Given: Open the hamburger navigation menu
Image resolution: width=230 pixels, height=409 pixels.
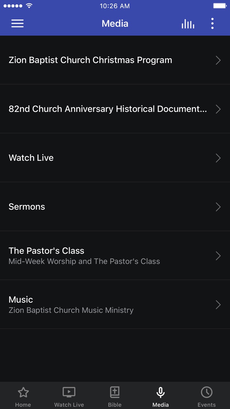Looking at the screenshot, I should pos(17,23).
